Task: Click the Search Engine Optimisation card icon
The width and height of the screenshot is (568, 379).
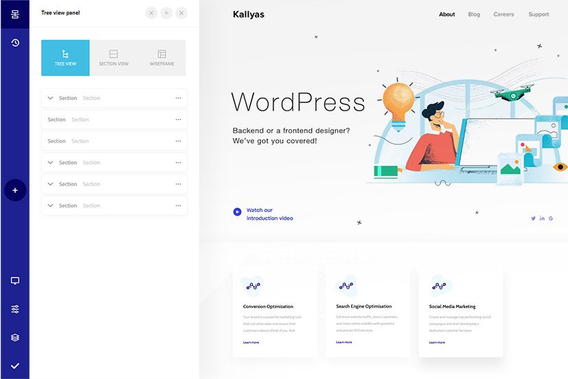Action: 346,286
